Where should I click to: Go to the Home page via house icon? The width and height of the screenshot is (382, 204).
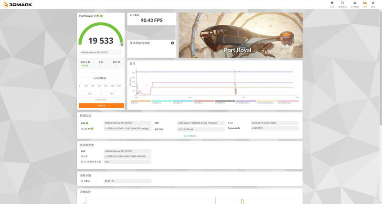click(332, 3)
